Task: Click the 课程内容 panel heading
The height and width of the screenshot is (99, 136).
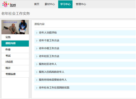Action: [x=39, y=24]
